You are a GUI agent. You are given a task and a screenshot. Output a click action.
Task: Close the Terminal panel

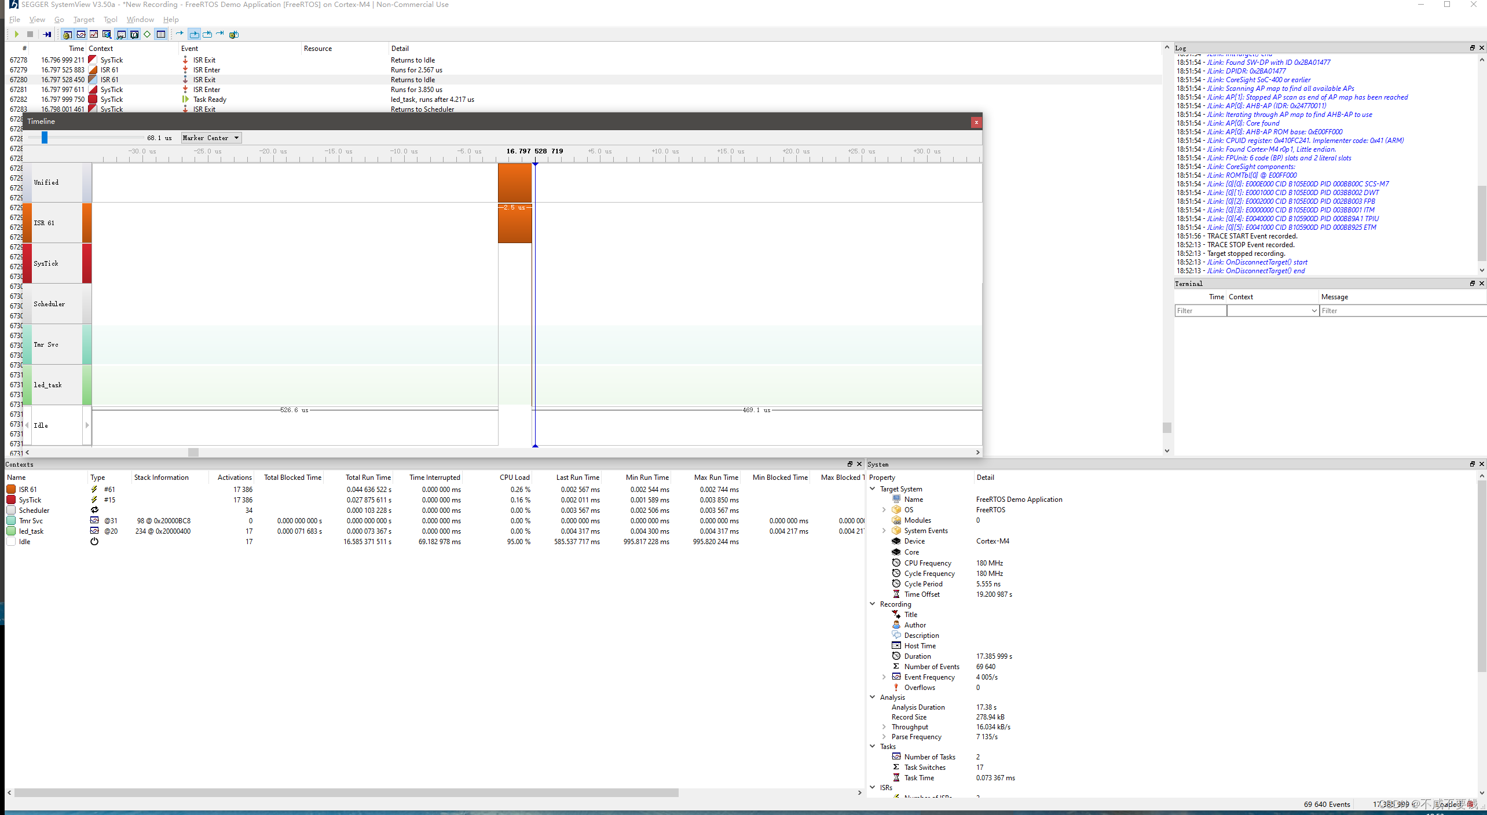1482,283
